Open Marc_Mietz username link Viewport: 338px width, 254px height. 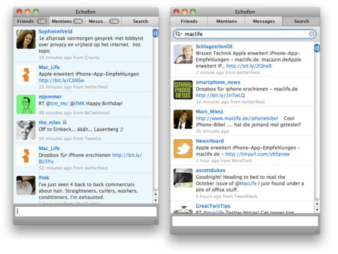point(209,112)
